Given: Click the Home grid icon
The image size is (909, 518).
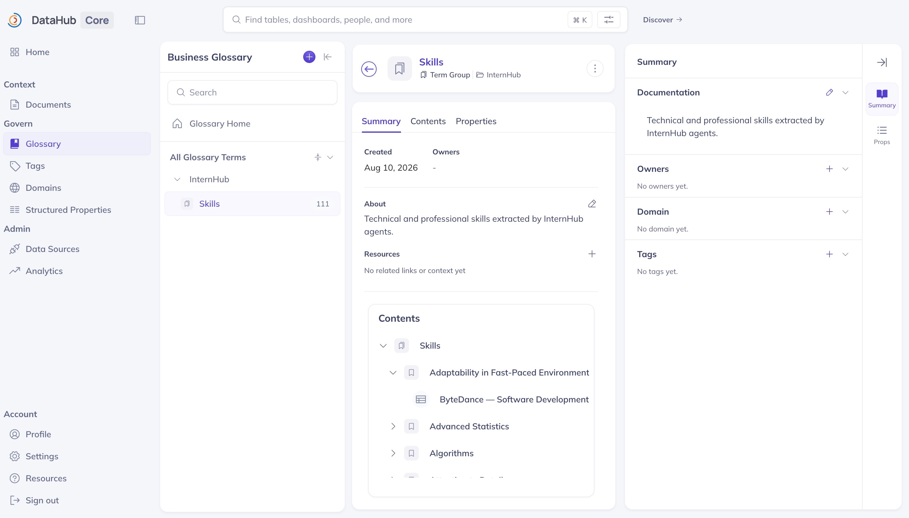Looking at the screenshot, I should (15, 52).
